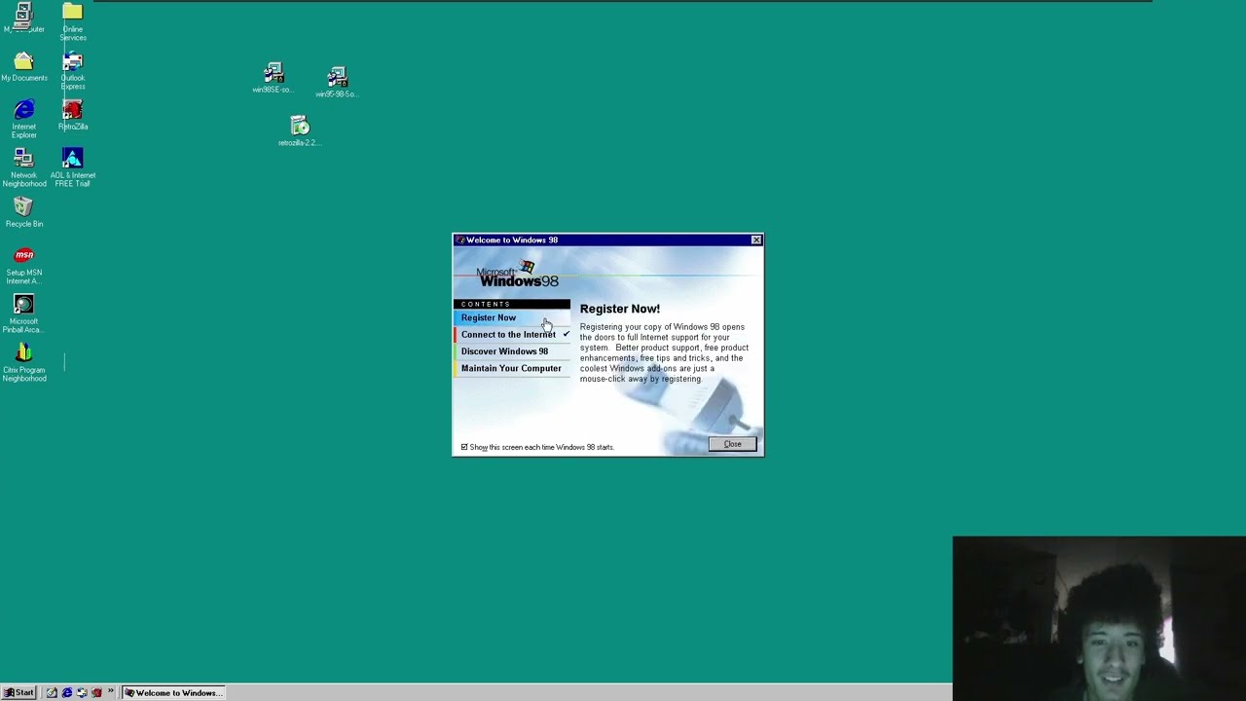
Task: Click Show Desktop in Quick Launch
Action: tap(52, 693)
